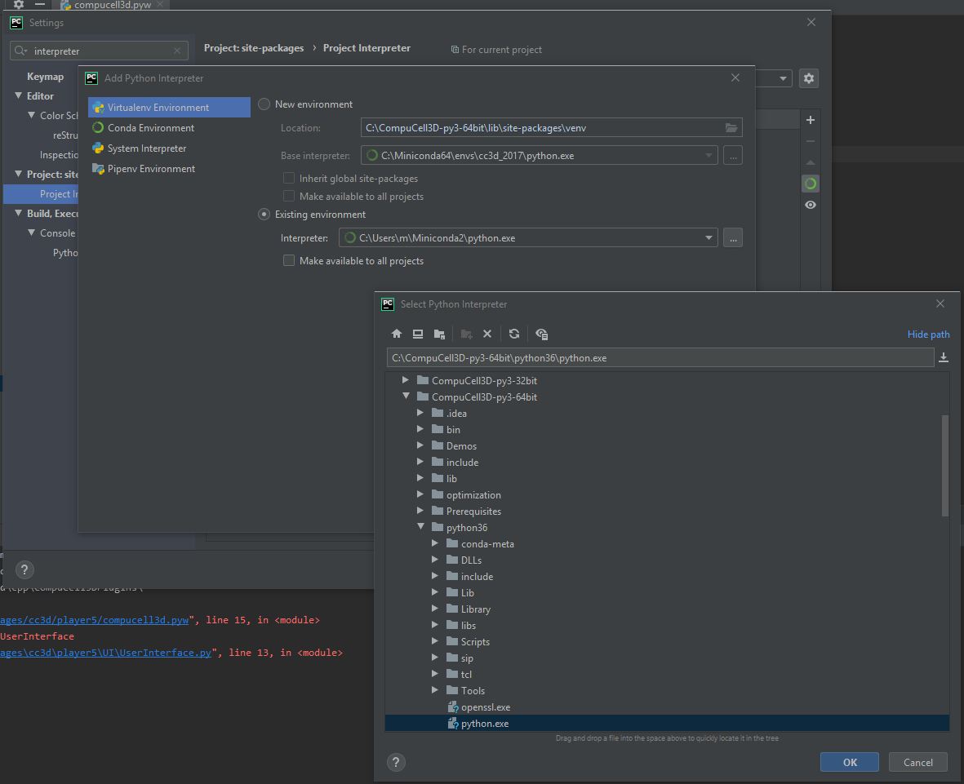This screenshot has width=964, height=784.
Task: Select the python.exe tree row
Action: coord(667,724)
